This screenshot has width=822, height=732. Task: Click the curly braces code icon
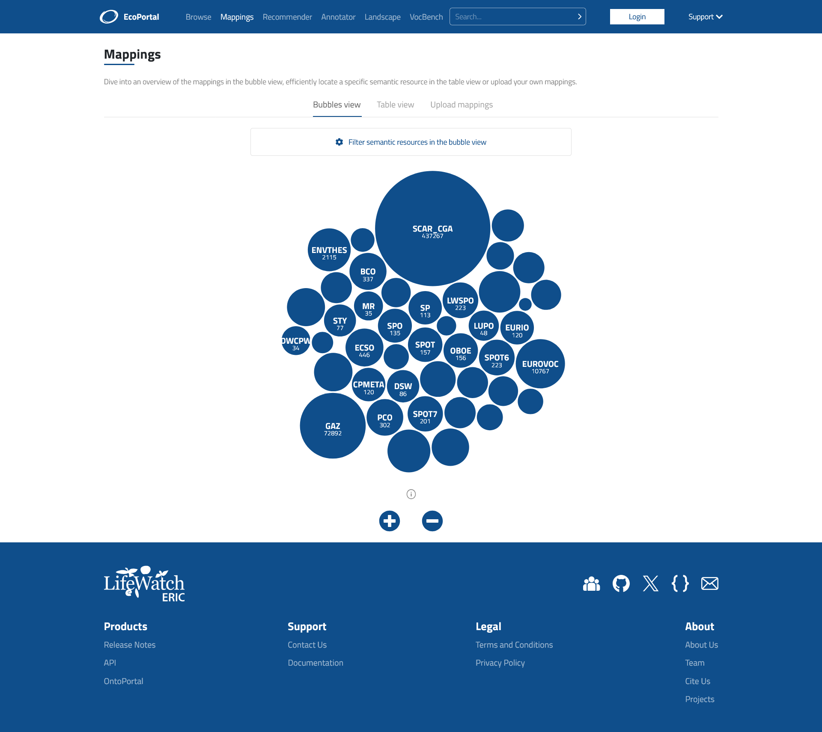(680, 583)
